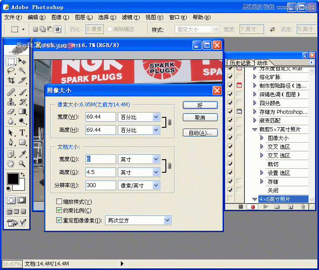The height and width of the screenshot is (270, 319).
Task: Select the Notes tool
Action: tap(11, 154)
